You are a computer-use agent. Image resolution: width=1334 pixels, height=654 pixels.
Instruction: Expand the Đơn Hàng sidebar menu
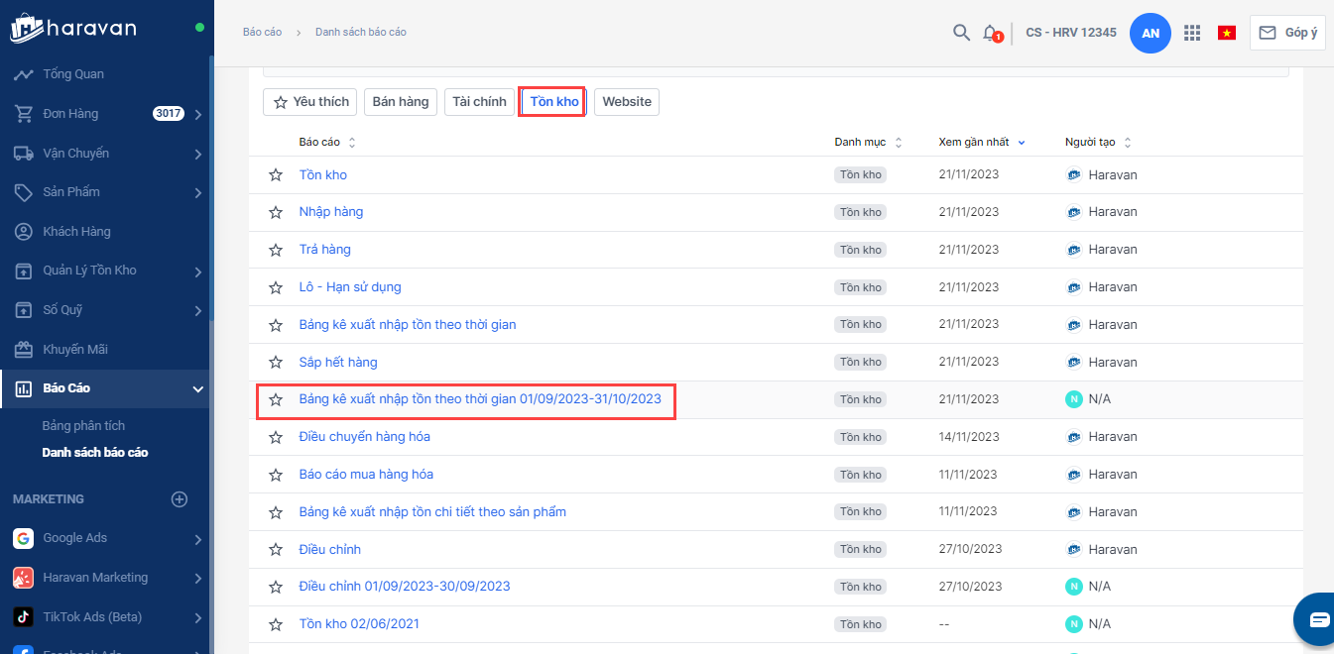point(198,114)
